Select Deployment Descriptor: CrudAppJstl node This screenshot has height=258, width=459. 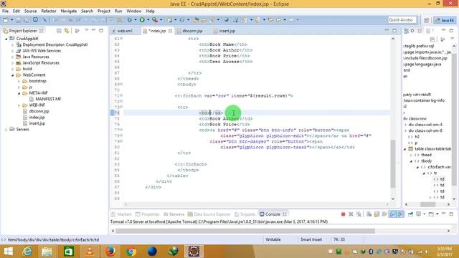tap(55, 44)
